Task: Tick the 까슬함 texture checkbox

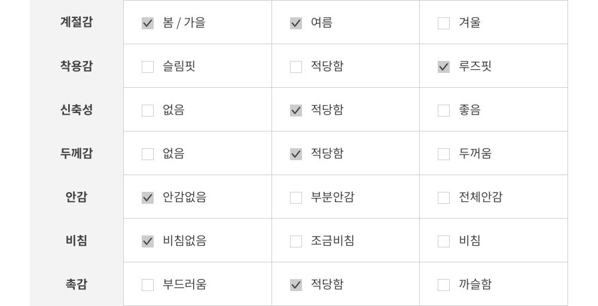Action: (444, 285)
